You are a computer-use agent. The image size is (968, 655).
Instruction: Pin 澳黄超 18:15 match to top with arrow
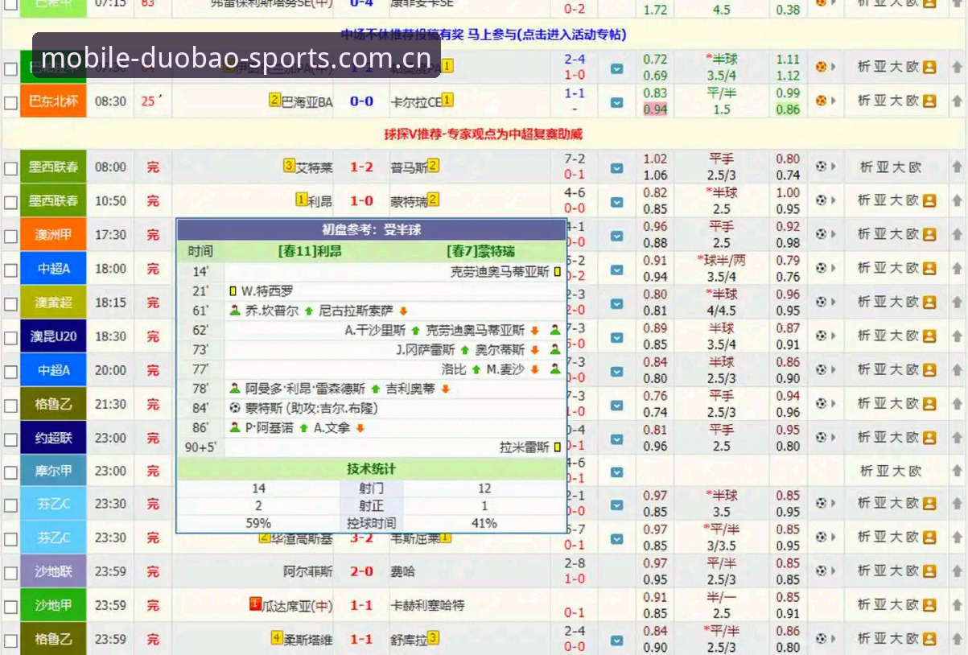(x=957, y=303)
